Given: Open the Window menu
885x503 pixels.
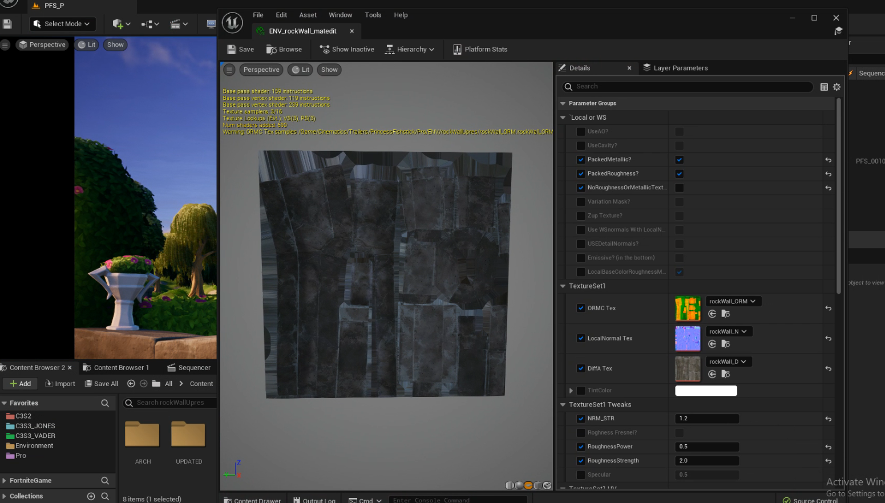Looking at the screenshot, I should pyautogui.click(x=341, y=15).
